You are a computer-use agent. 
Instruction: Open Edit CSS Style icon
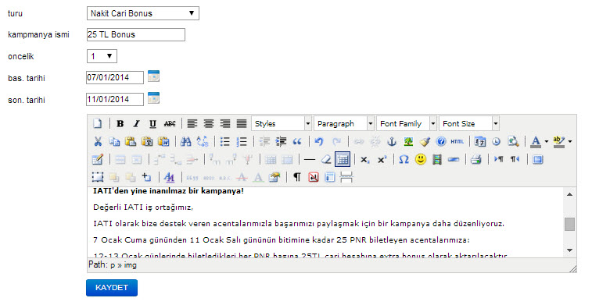pyautogui.click(x=169, y=177)
